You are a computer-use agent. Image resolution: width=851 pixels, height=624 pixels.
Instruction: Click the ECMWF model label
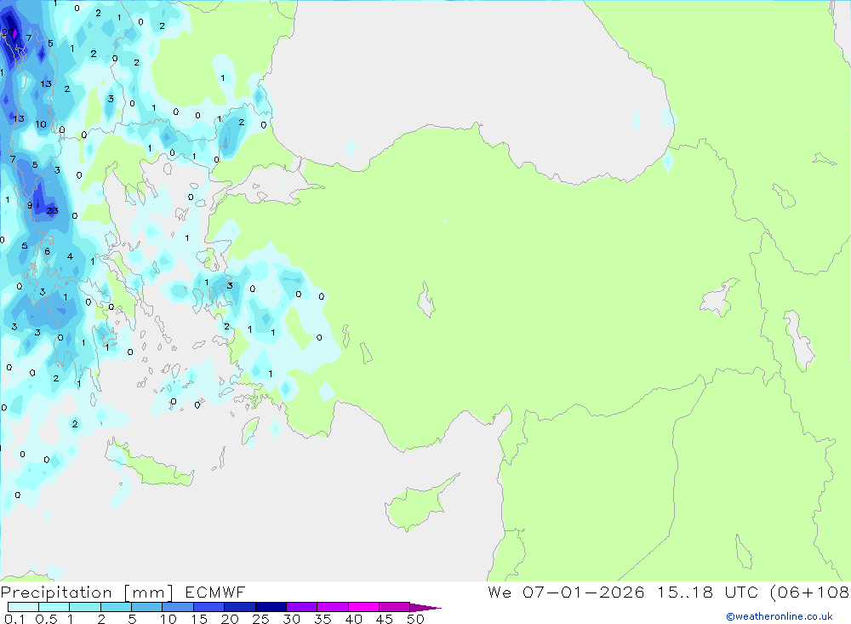click(x=215, y=592)
